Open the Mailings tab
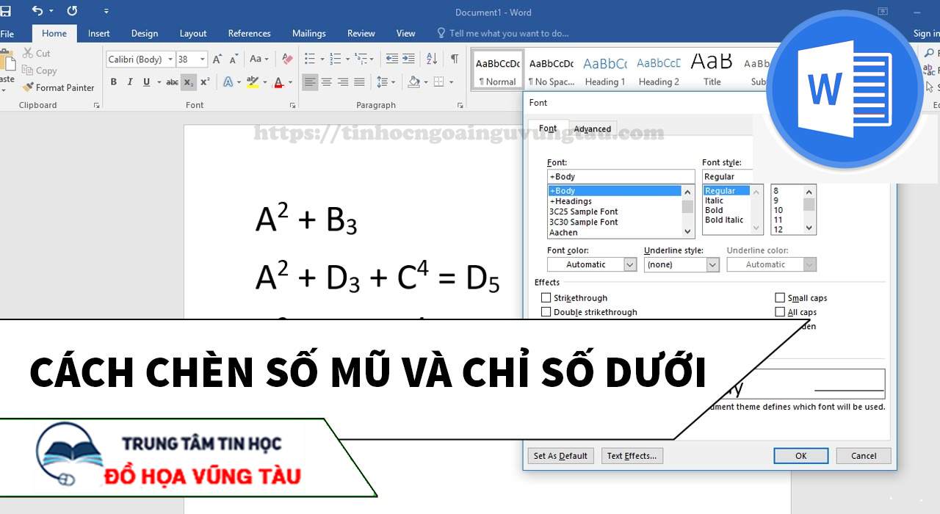Image resolution: width=940 pixels, height=514 pixels. (x=309, y=33)
